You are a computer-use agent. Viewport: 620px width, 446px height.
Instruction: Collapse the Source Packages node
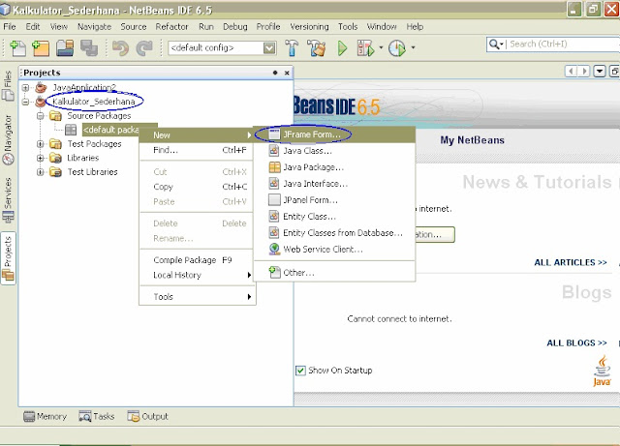(x=40, y=116)
